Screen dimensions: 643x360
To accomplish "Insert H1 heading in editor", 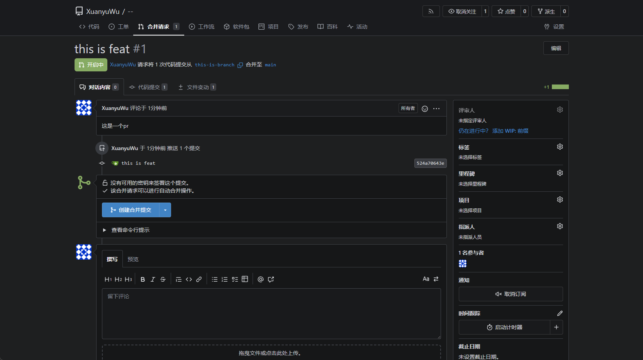I will [108, 279].
